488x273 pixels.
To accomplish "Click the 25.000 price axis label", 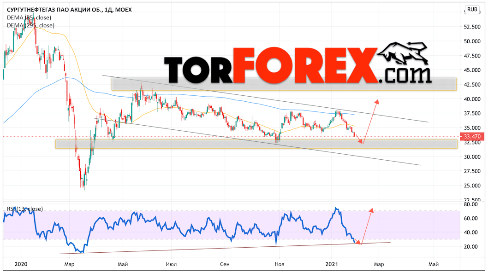I will tap(472, 186).
